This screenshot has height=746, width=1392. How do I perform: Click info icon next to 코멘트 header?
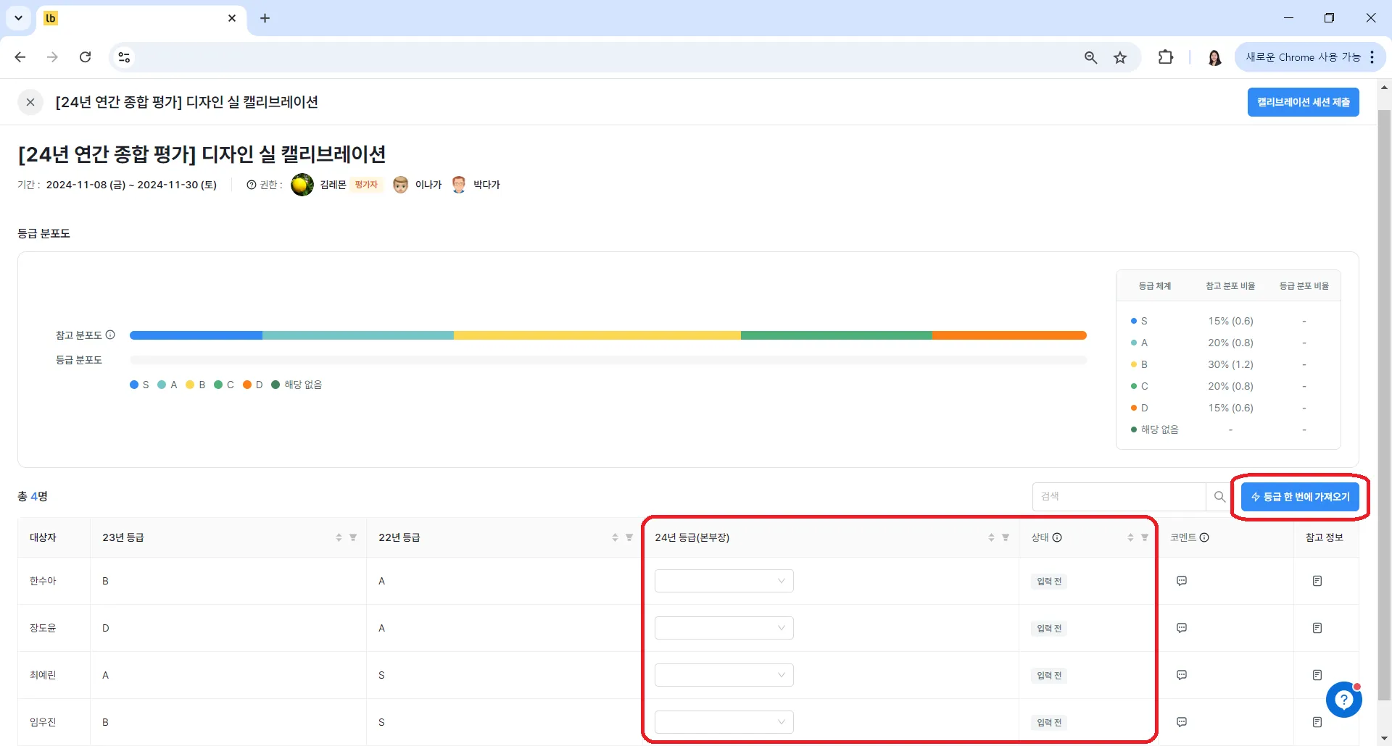pos(1204,537)
